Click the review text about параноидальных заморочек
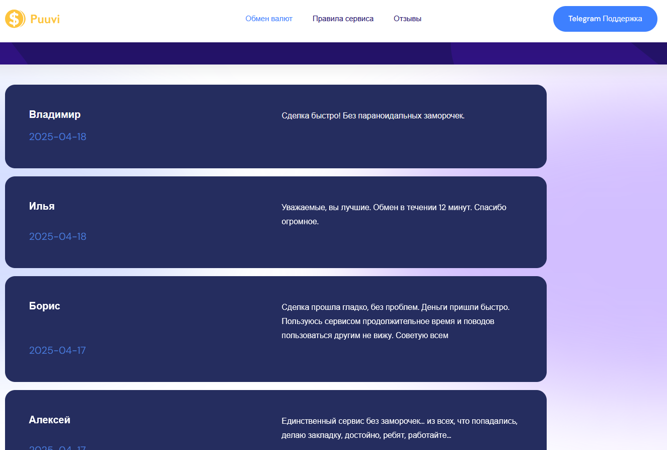 pos(373,116)
